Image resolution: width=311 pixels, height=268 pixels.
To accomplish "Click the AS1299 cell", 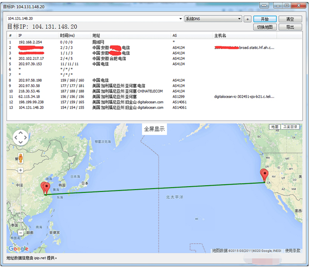I will coord(179,96).
